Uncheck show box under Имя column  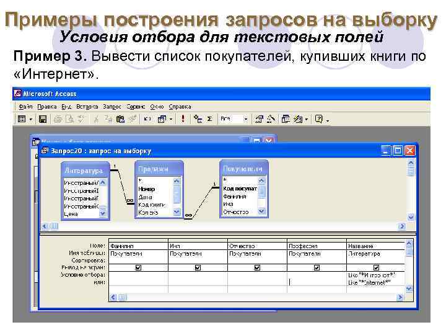tap(198, 267)
